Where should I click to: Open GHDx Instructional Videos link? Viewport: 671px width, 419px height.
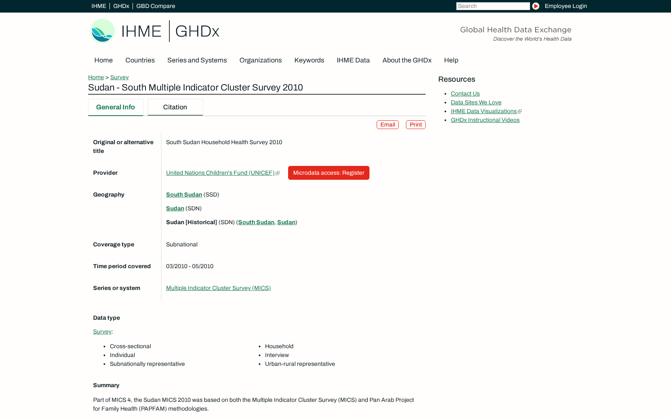tap(485, 120)
